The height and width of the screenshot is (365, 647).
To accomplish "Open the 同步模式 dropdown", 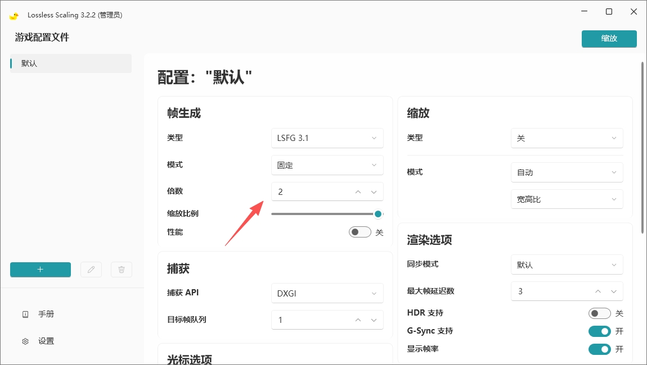I will point(567,265).
